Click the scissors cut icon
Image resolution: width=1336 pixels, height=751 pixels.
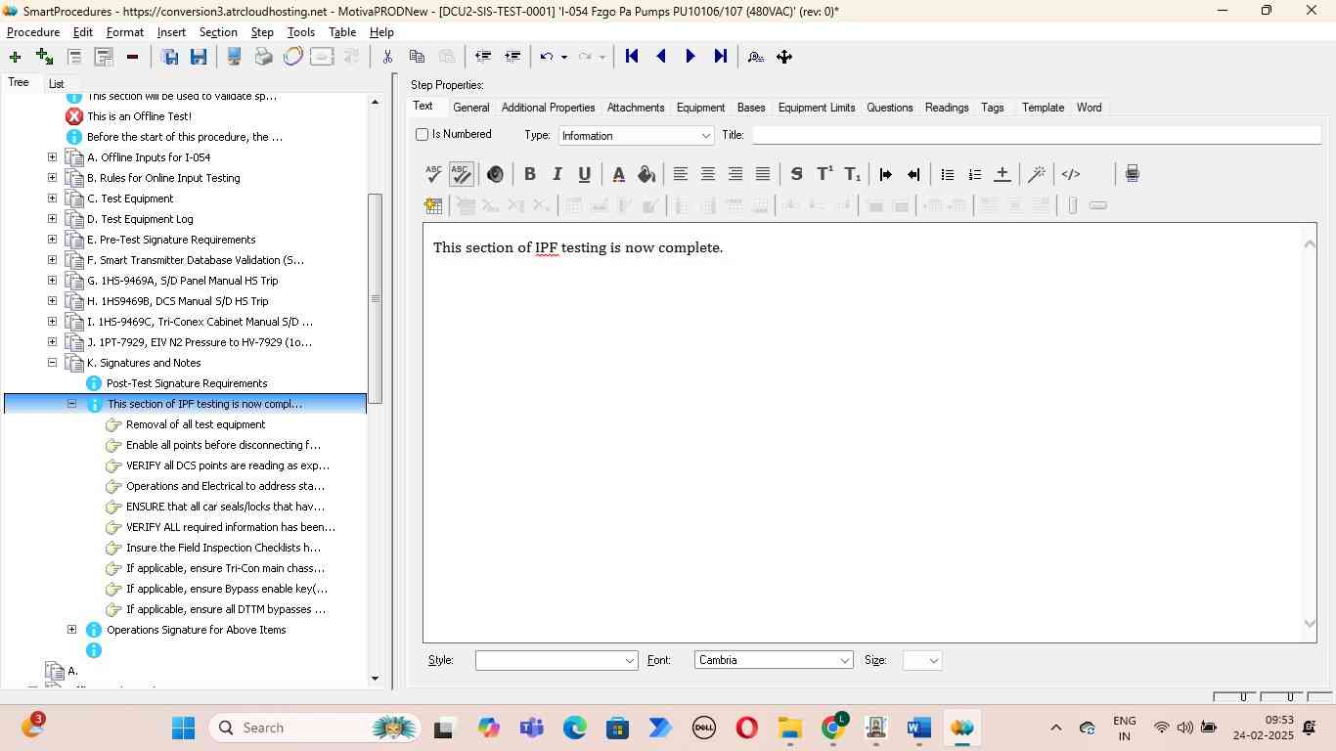(x=387, y=57)
